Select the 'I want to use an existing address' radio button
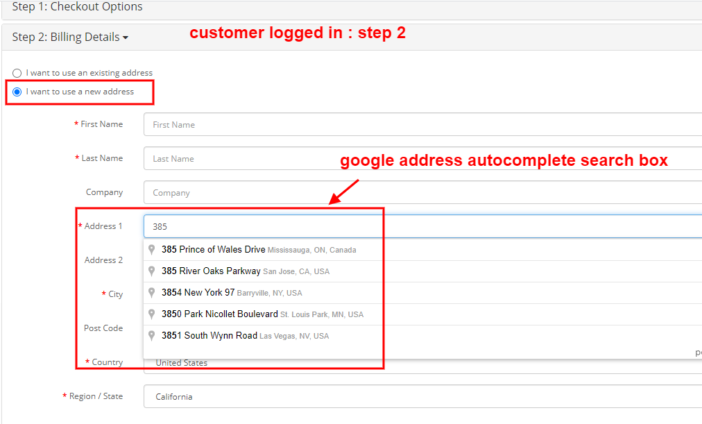This screenshot has height=424, width=702. click(16, 72)
